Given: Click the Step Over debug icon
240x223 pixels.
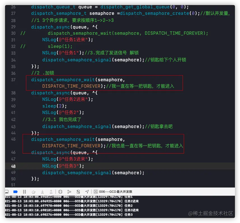Looking at the screenshot, I should 34,192.
